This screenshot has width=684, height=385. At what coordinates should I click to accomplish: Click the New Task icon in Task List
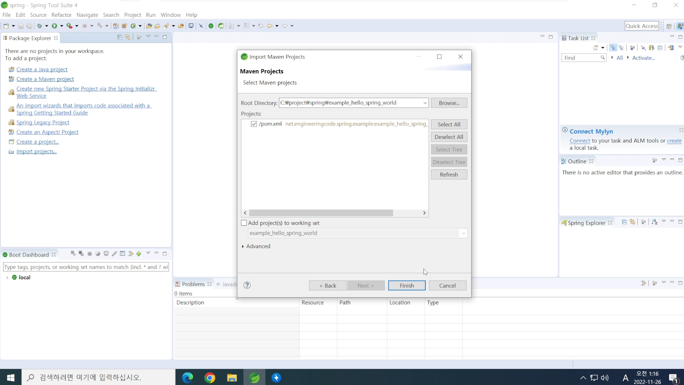pos(596,48)
